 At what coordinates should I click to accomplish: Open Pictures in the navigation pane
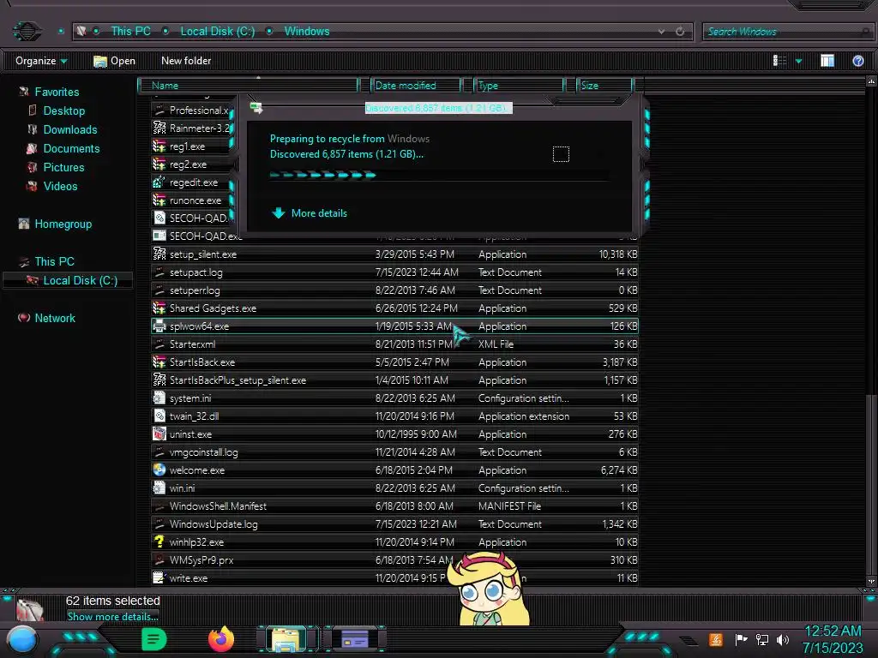63,167
